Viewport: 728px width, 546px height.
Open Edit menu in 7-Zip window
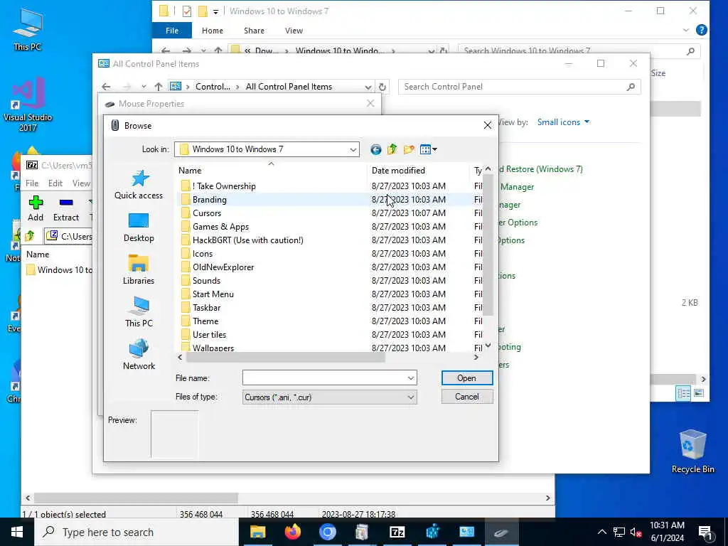pos(55,183)
